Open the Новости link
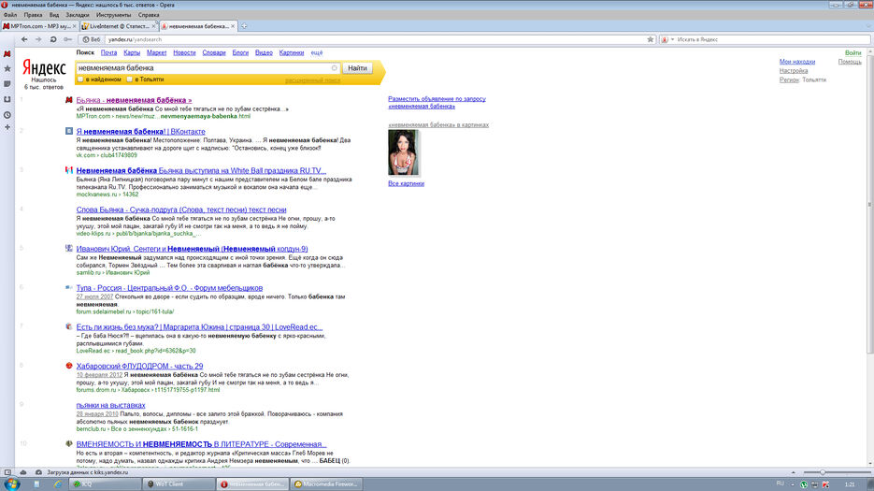This screenshot has height=491, width=874. point(184,52)
